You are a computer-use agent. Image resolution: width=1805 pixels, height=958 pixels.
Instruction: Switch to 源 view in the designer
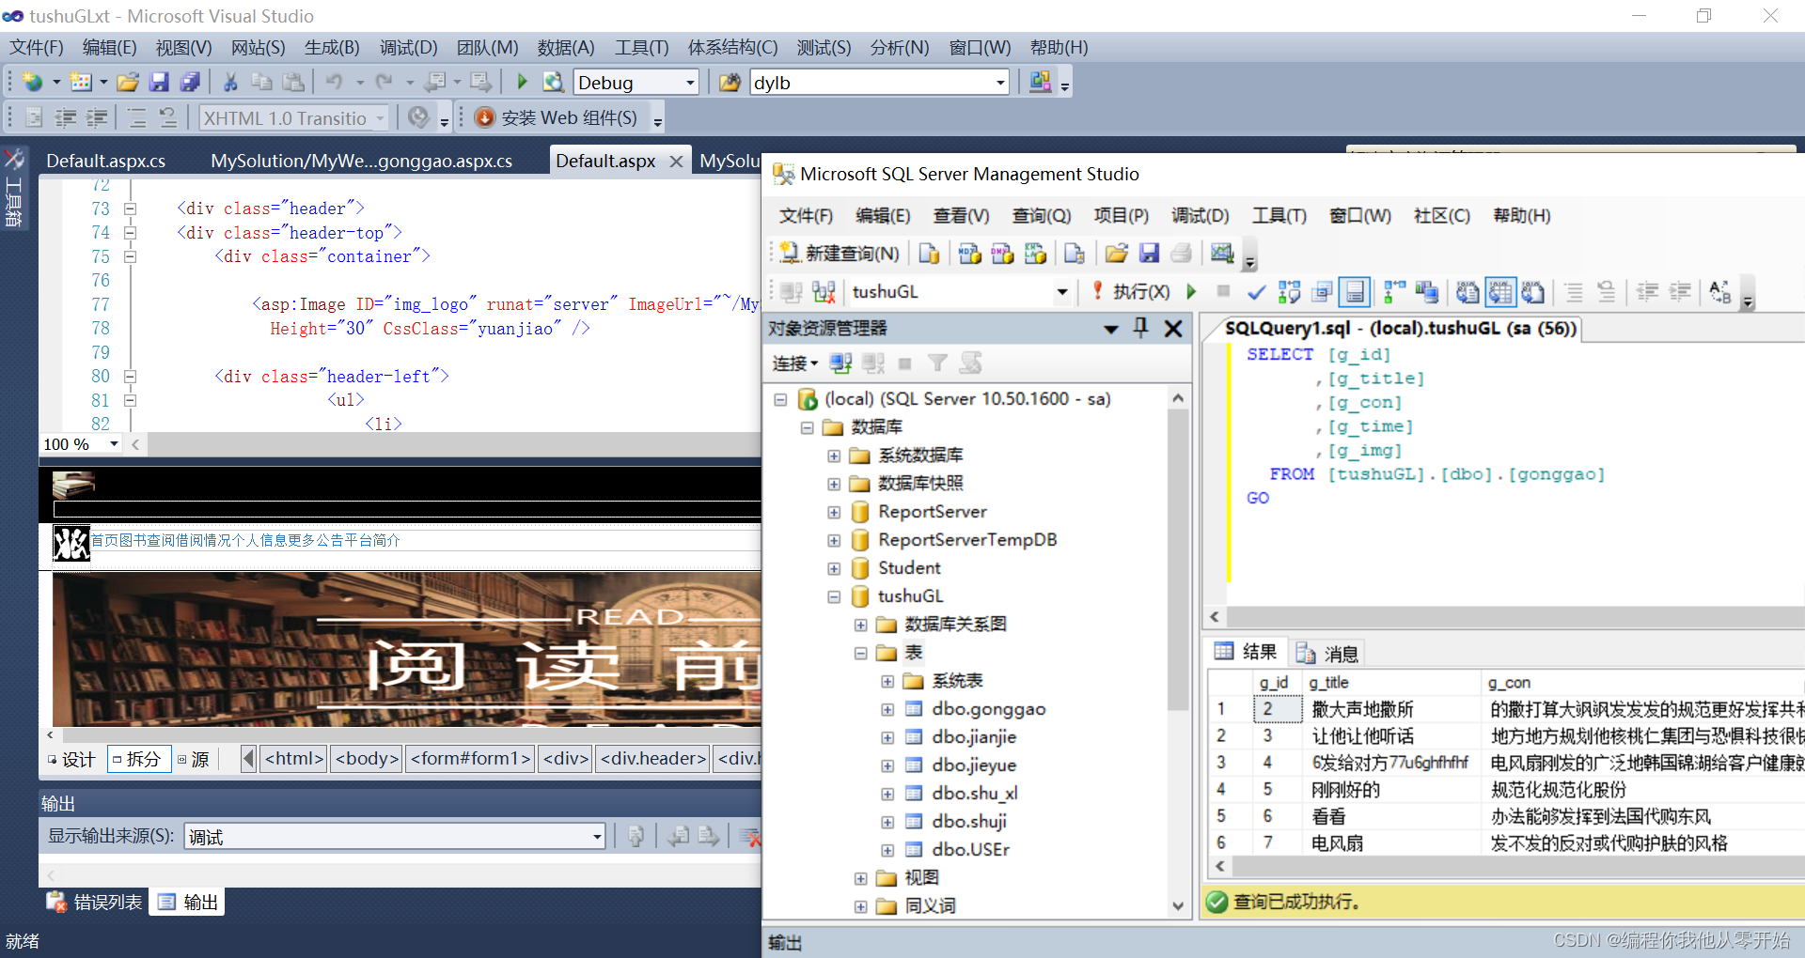195,759
